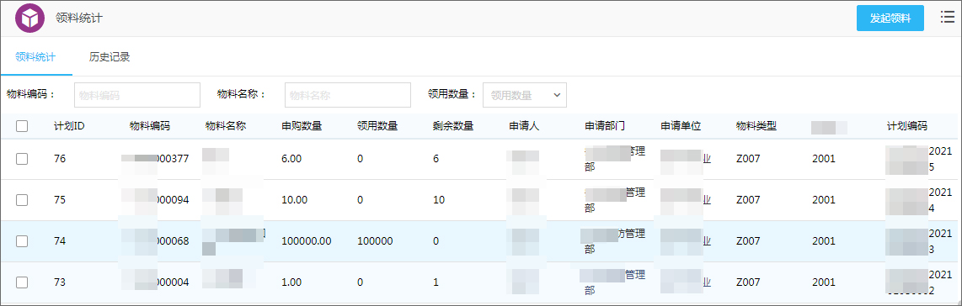Focus the 物料编码 input field
This screenshot has height=306, width=962.
tap(137, 95)
